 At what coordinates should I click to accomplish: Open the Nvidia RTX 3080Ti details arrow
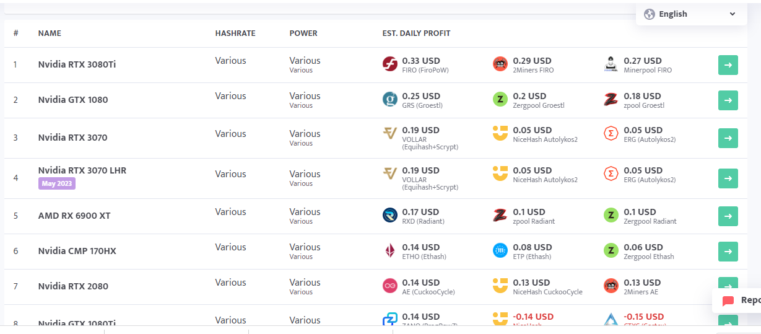pyautogui.click(x=728, y=65)
